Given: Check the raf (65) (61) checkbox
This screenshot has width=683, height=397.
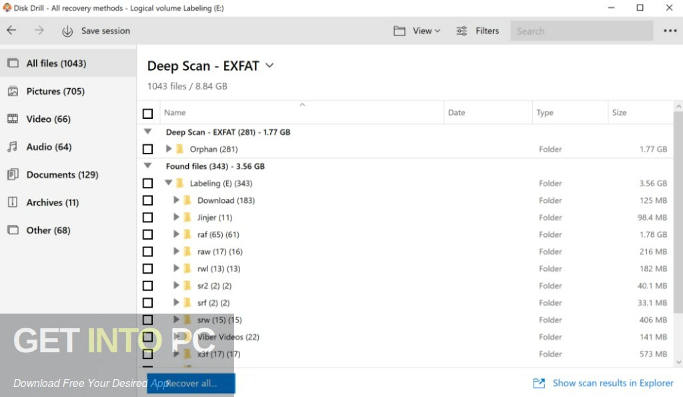Looking at the screenshot, I should 147,234.
